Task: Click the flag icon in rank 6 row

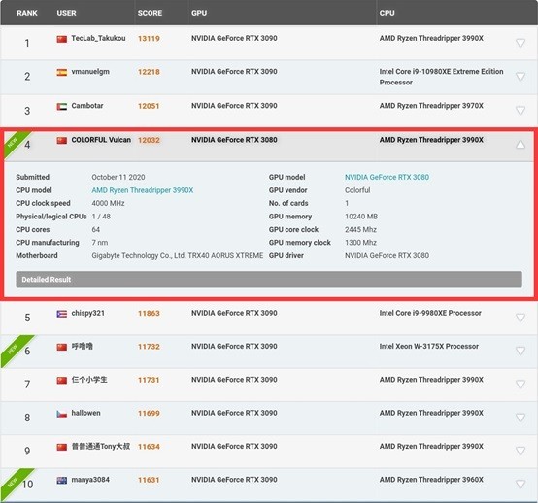Action: click(x=62, y=347)
